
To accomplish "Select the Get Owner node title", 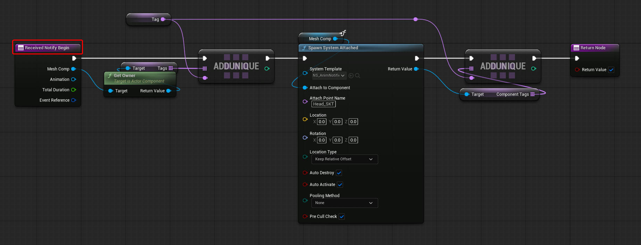I will click(125, 76).
